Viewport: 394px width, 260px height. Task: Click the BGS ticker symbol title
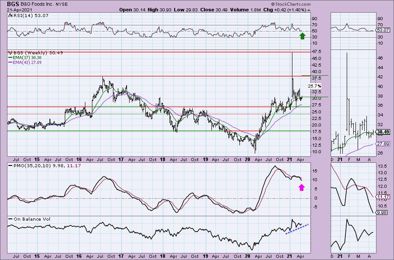pyautogui.click(x=12, y=4)
